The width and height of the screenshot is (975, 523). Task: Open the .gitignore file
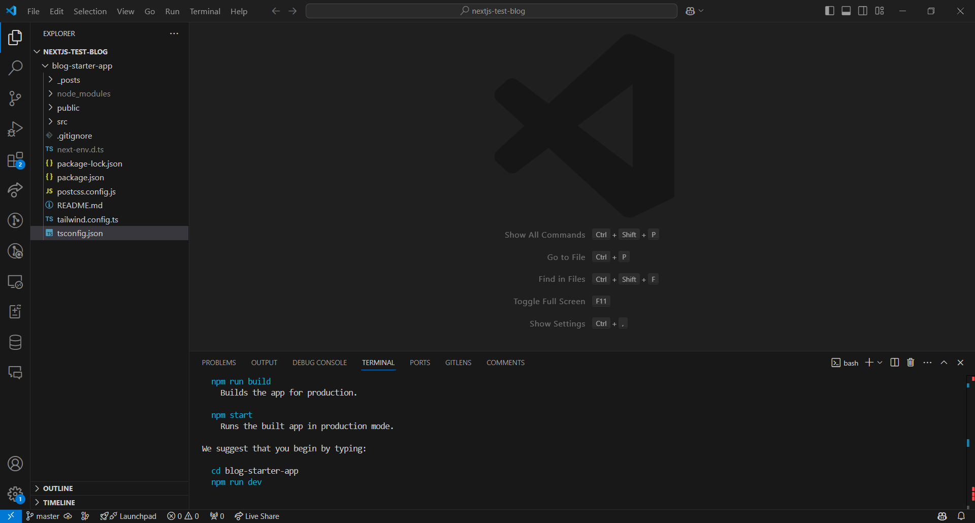point(109,136)
